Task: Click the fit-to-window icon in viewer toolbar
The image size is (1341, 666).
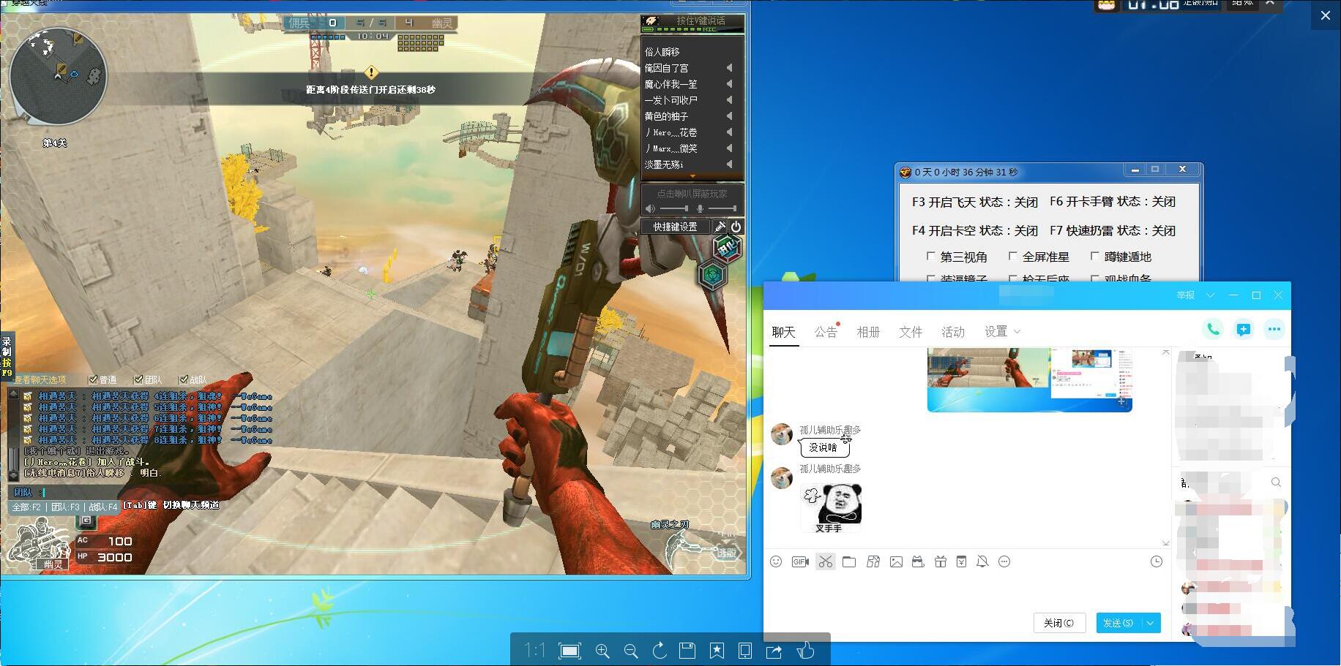Action: (569, 651)
